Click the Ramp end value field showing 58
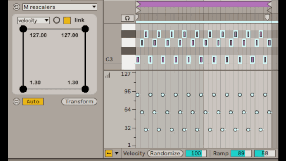 (x=265, y=154)
